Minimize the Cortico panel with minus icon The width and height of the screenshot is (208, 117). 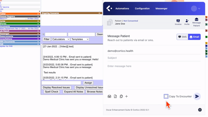click(x=200, y=110)
